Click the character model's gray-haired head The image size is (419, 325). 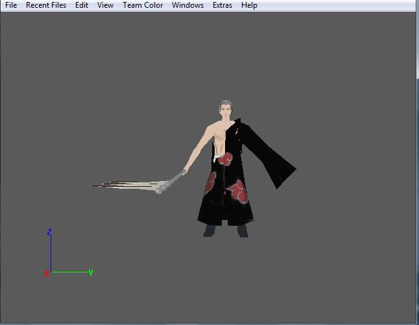click(x=224, y=110)
